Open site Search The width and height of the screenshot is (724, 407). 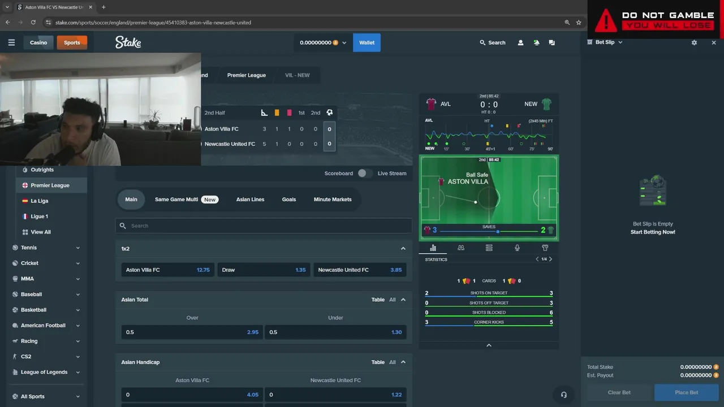493,42
